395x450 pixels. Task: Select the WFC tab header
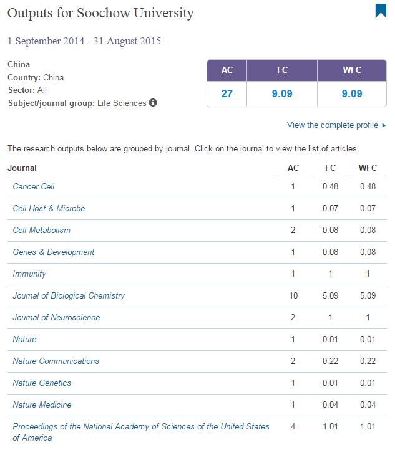coord(352,70)
